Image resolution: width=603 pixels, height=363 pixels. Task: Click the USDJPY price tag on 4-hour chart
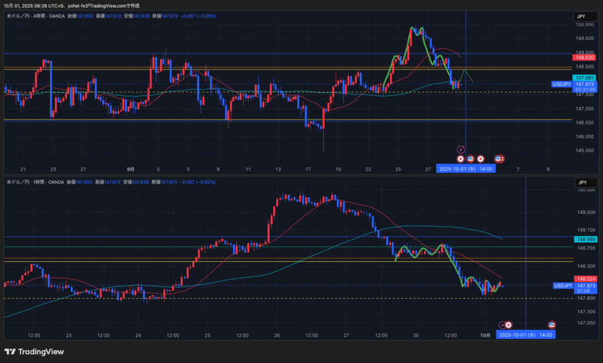(x=561, y=84)
